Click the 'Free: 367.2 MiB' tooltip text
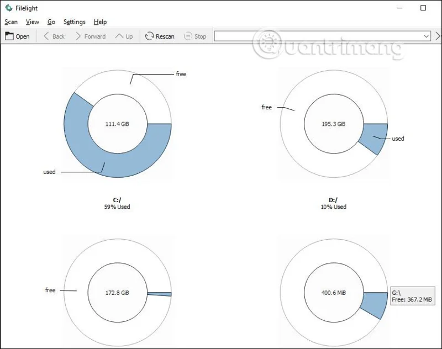Screen dimensions: 442x349 (412, 299)
